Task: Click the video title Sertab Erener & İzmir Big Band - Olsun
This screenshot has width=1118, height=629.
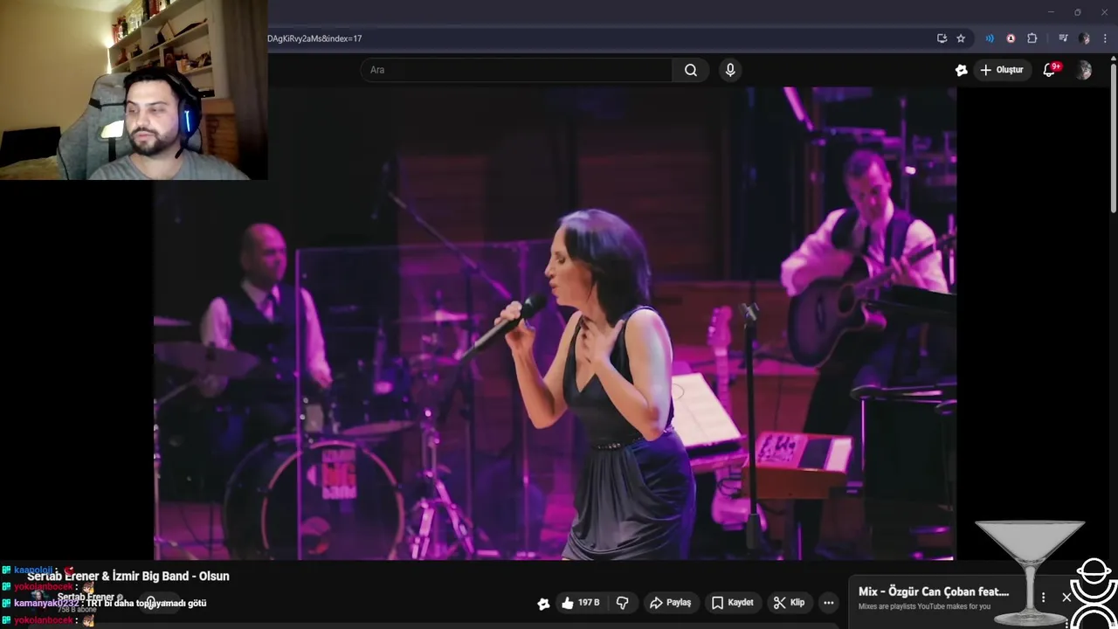Action: click(x=128, y=576)
